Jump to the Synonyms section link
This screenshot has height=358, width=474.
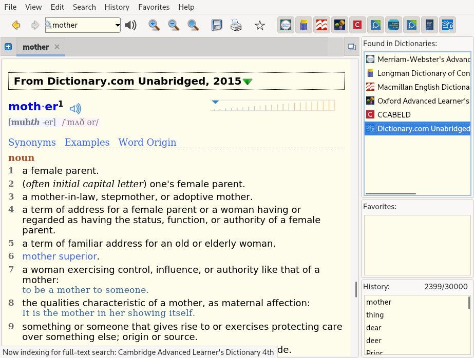point(32,142)
